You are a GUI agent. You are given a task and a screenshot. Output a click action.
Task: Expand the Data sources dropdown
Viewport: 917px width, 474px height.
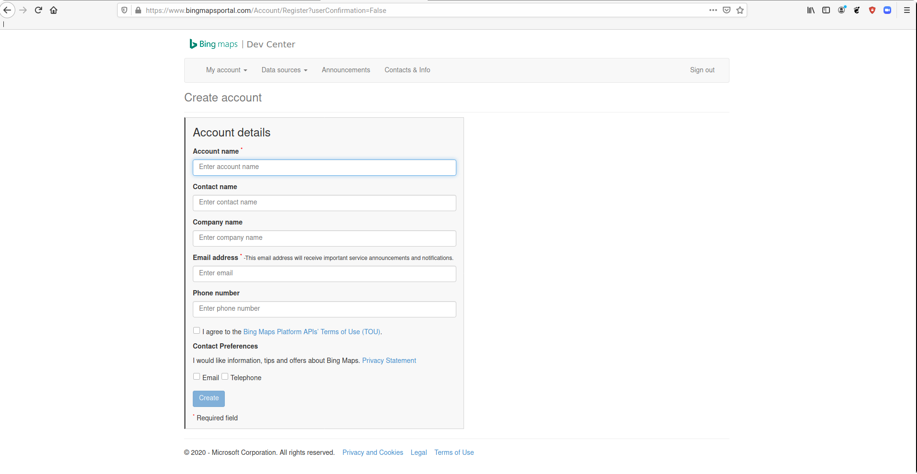[285, 70]
